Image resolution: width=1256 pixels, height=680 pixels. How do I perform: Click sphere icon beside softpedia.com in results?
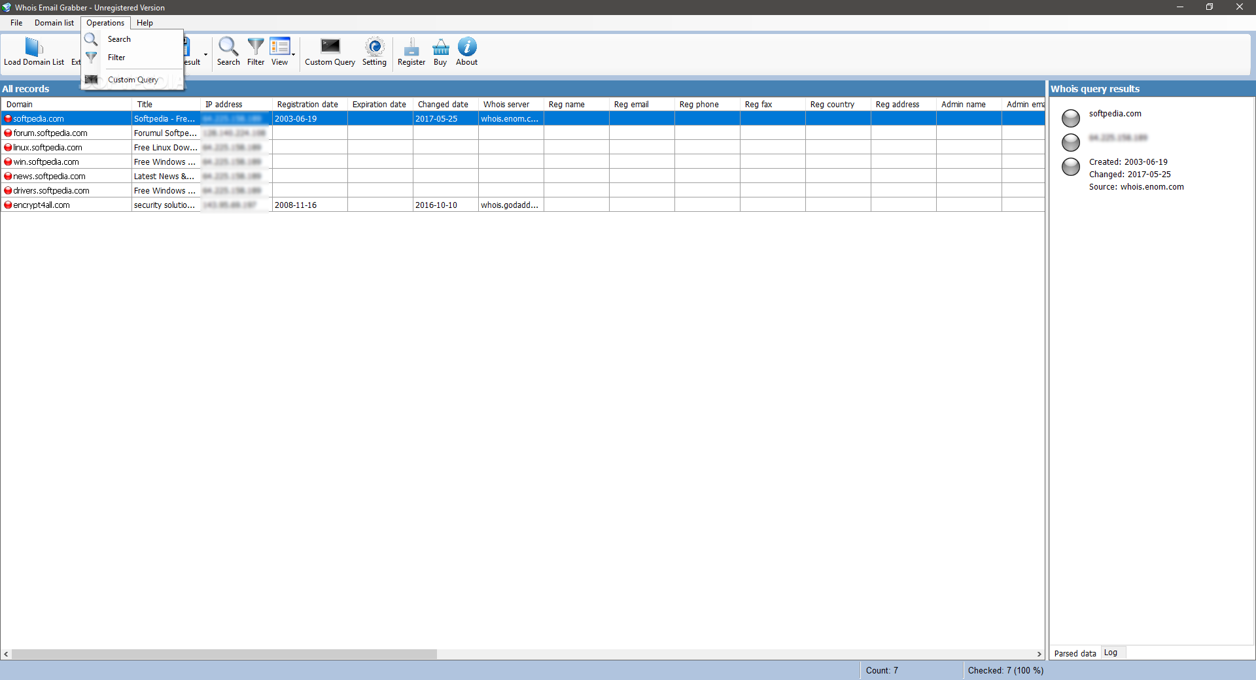point(1071,118)
